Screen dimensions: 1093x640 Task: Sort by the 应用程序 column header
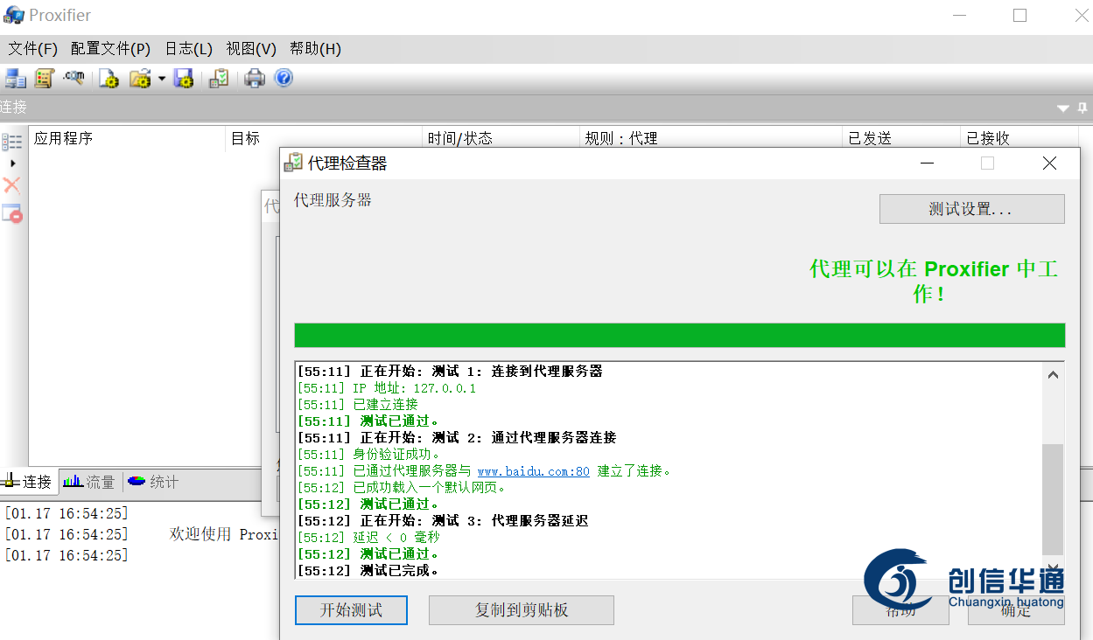click(127, 138)
